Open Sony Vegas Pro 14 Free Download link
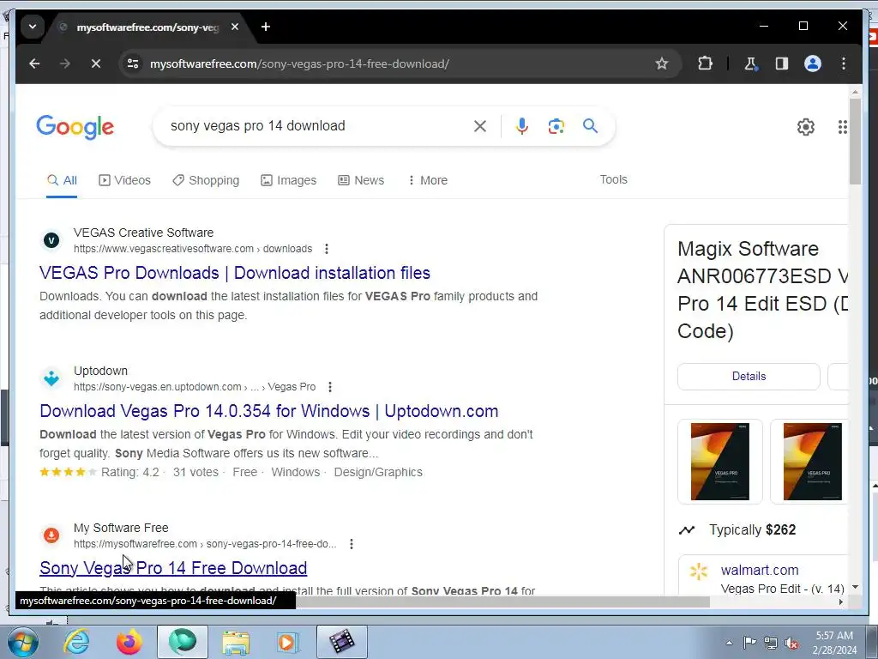 click(x=173, y=568)
